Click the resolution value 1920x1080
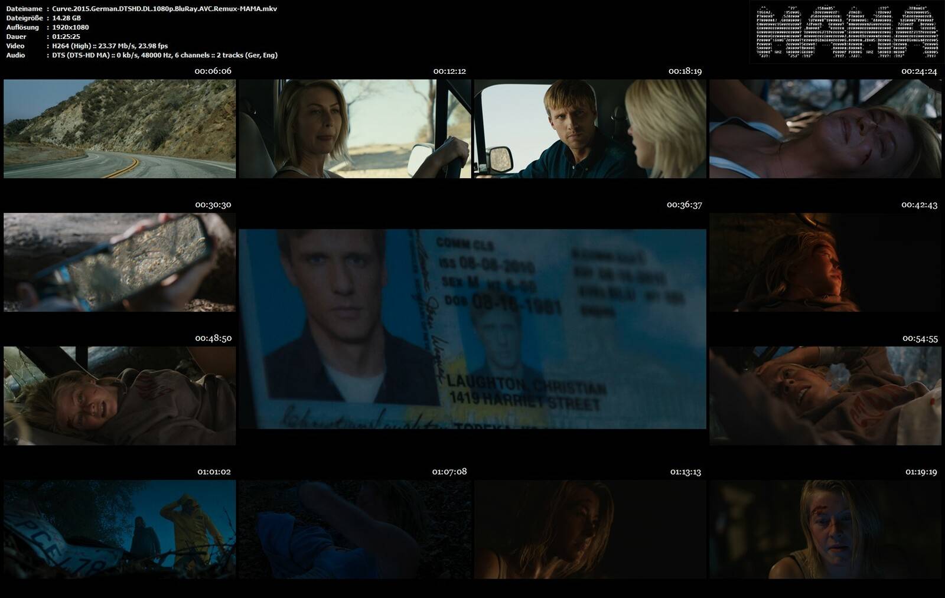 (70, 27)
